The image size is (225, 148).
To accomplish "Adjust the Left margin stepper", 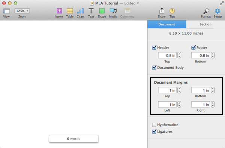I will 179,104.
